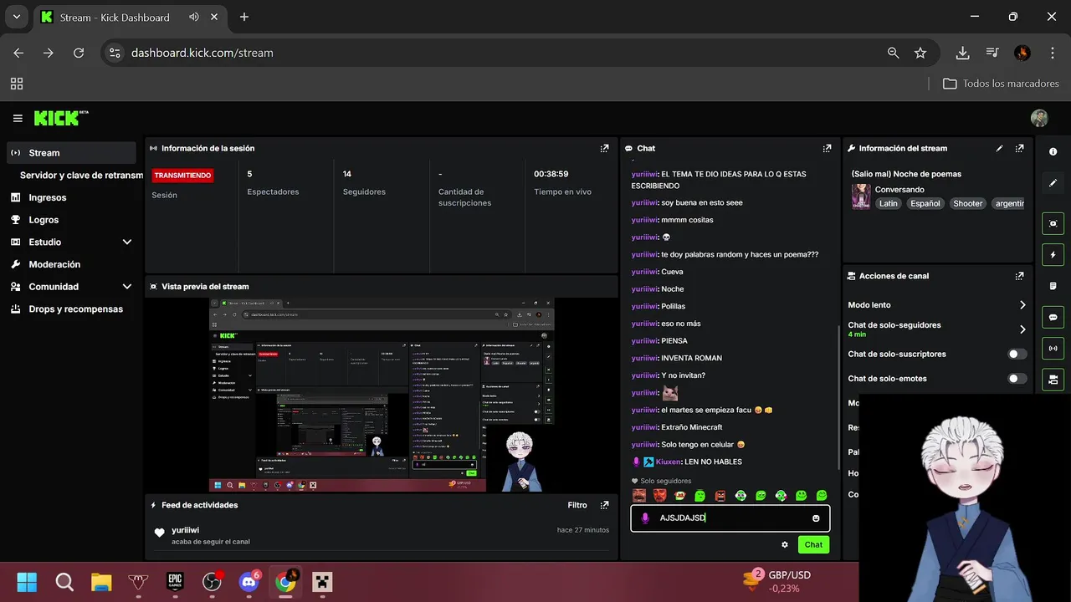1071x602 pixels.
Task: Open Epic Games launcher from taskbar
Action: coord(175,582)
